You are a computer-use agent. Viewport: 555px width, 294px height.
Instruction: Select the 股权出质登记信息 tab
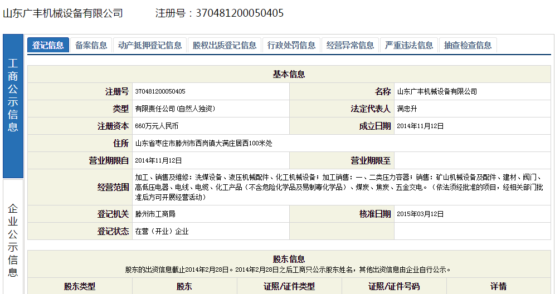(x=225, y=45)
